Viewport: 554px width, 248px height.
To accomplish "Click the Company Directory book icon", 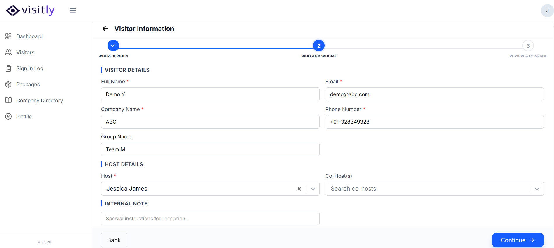I will click(x=8, y=101).
